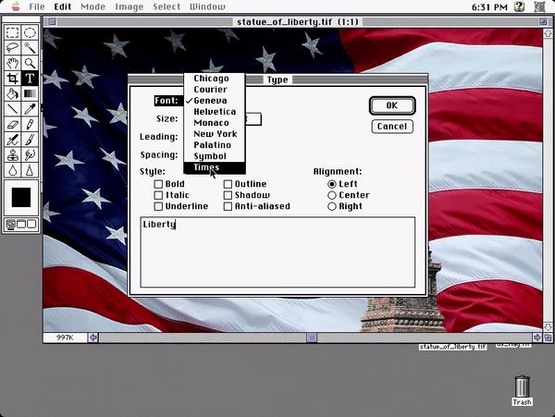Screen dimensions: 555x417
Task: Select the Elliptical Marquee tool
Action: 30,32
